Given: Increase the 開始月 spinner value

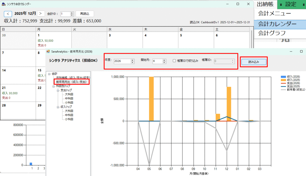Looking at the screenshot, I should [x=164, y=60].
